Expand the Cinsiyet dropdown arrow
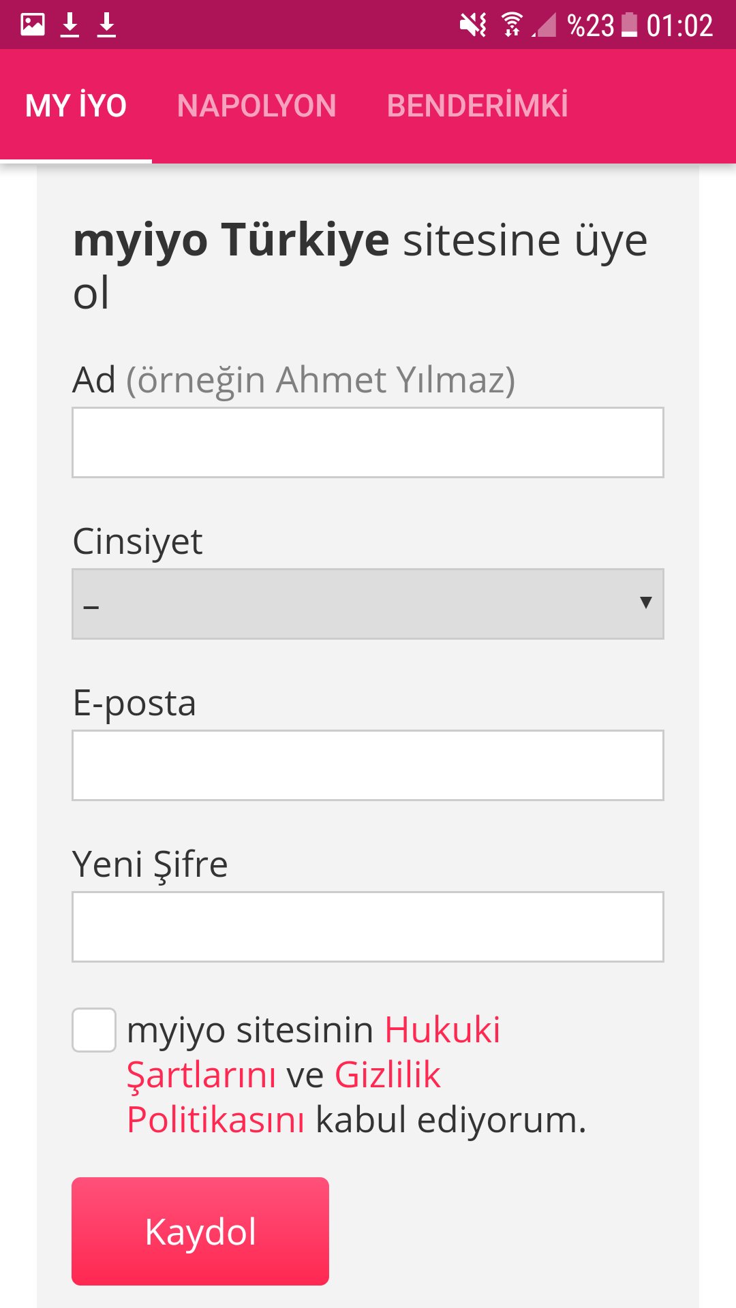The image size is (736, 1308). pos(645,603)
